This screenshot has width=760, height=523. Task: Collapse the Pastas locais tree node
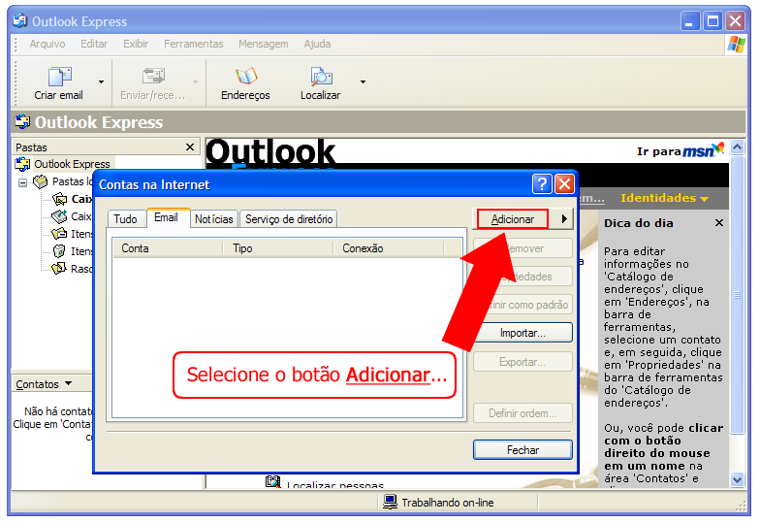tap(22, 182)
